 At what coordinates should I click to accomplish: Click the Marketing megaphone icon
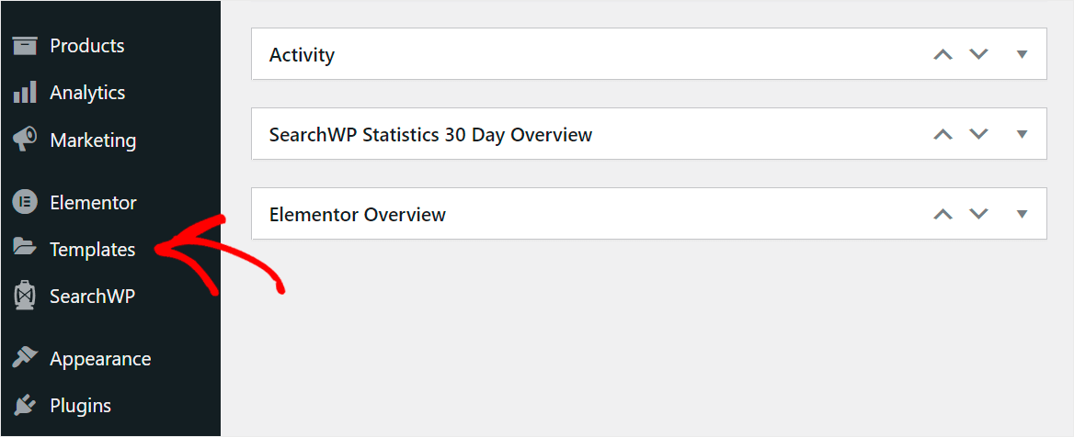click(25, 140)
